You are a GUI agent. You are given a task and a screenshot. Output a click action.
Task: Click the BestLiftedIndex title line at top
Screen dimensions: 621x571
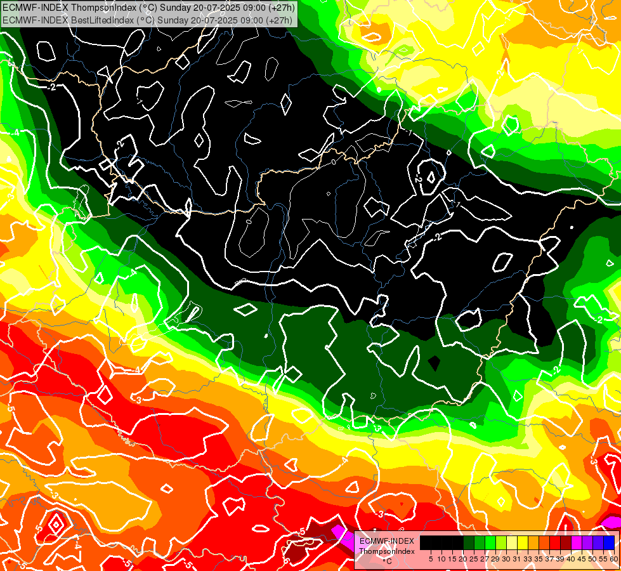(147, 20)
